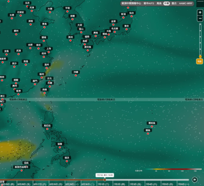Viewport: 204px width, 186px height.
Task: Click the fast-forward double arrow button
Action: [x=194, y=180]
